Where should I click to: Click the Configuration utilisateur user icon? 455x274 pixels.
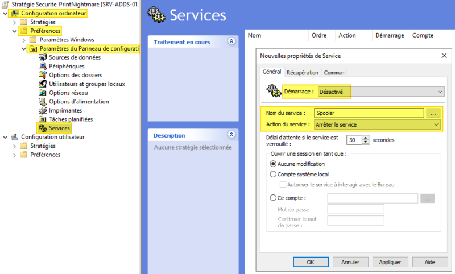pos(15,137)
